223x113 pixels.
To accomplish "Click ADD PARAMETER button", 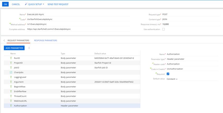I will click(x=14, y=48).
